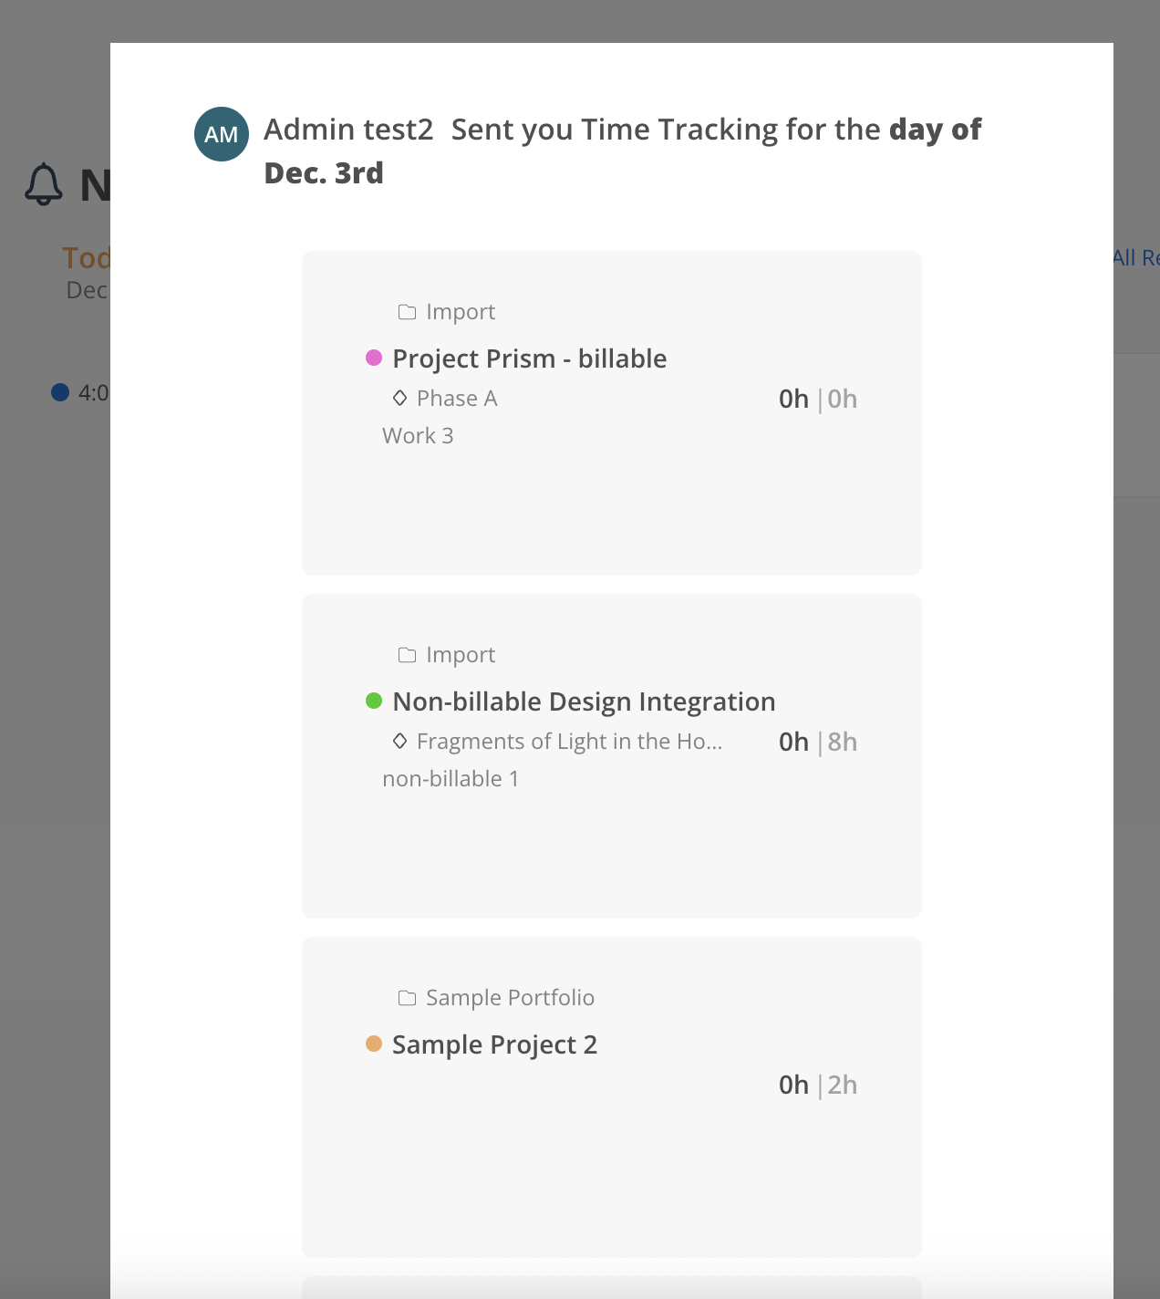Click the folder icon above Non-billable Design Integration

point(407,655)
